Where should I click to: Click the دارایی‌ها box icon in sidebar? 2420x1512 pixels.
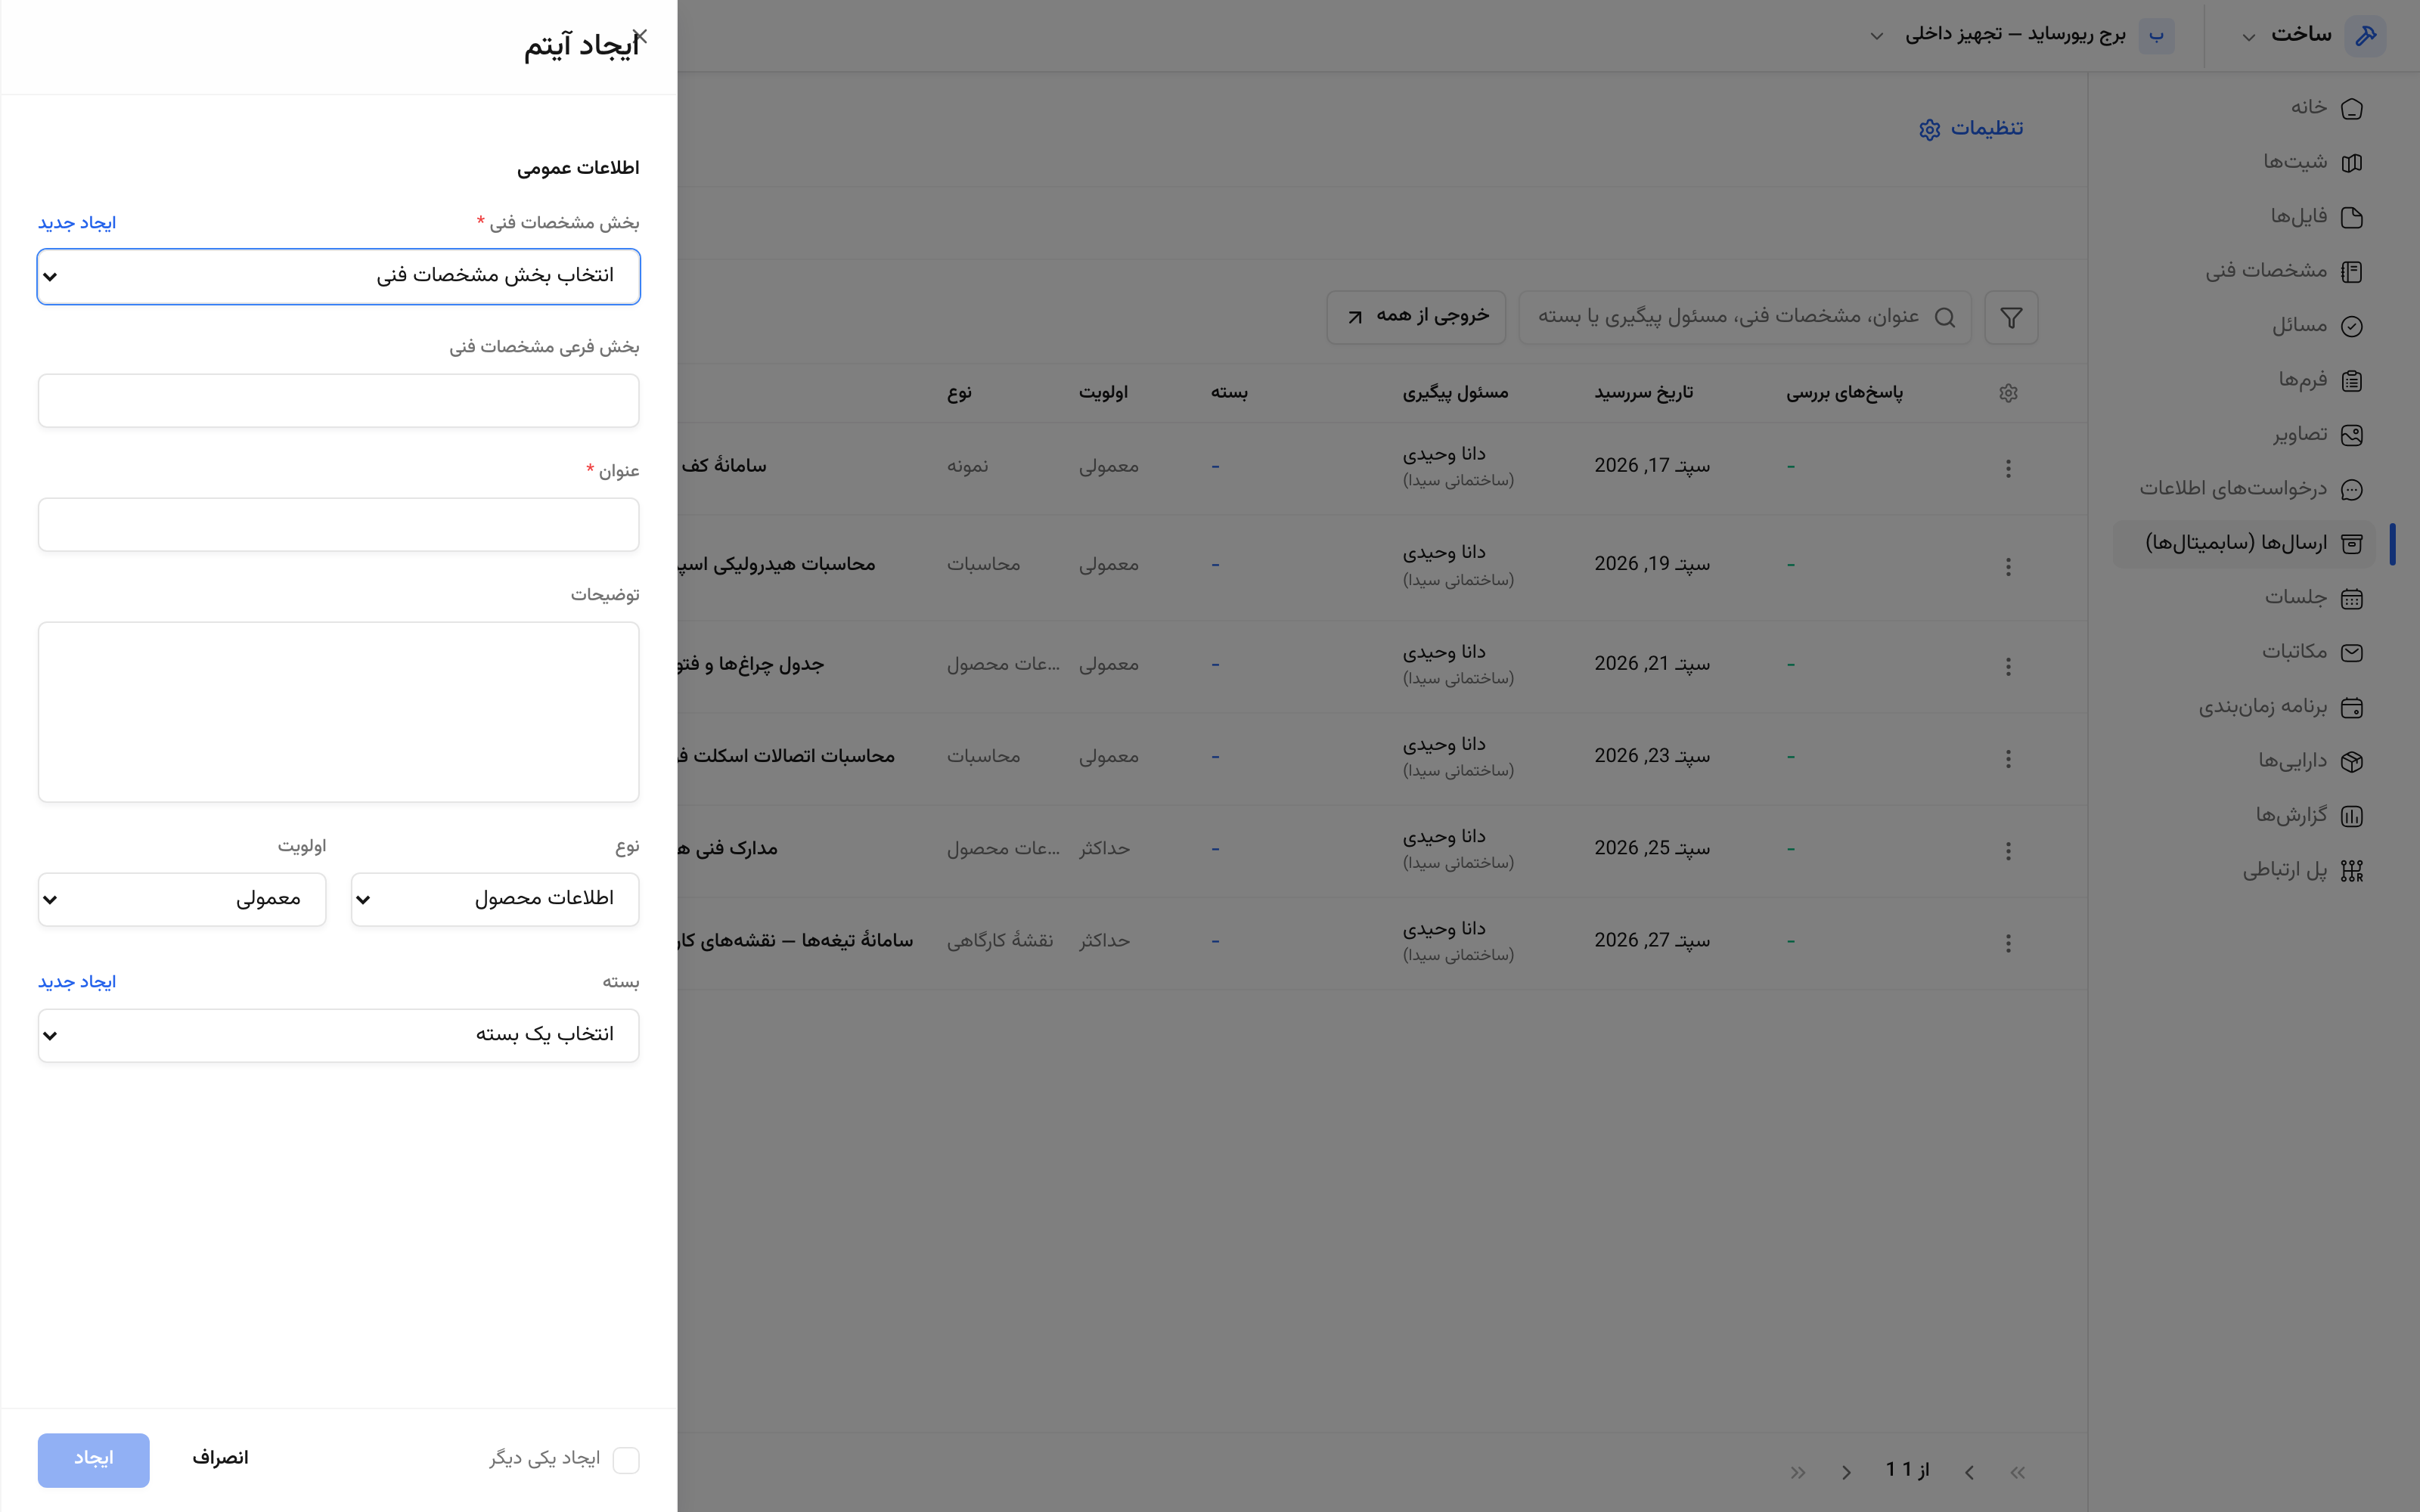[x=2352, y=762]
